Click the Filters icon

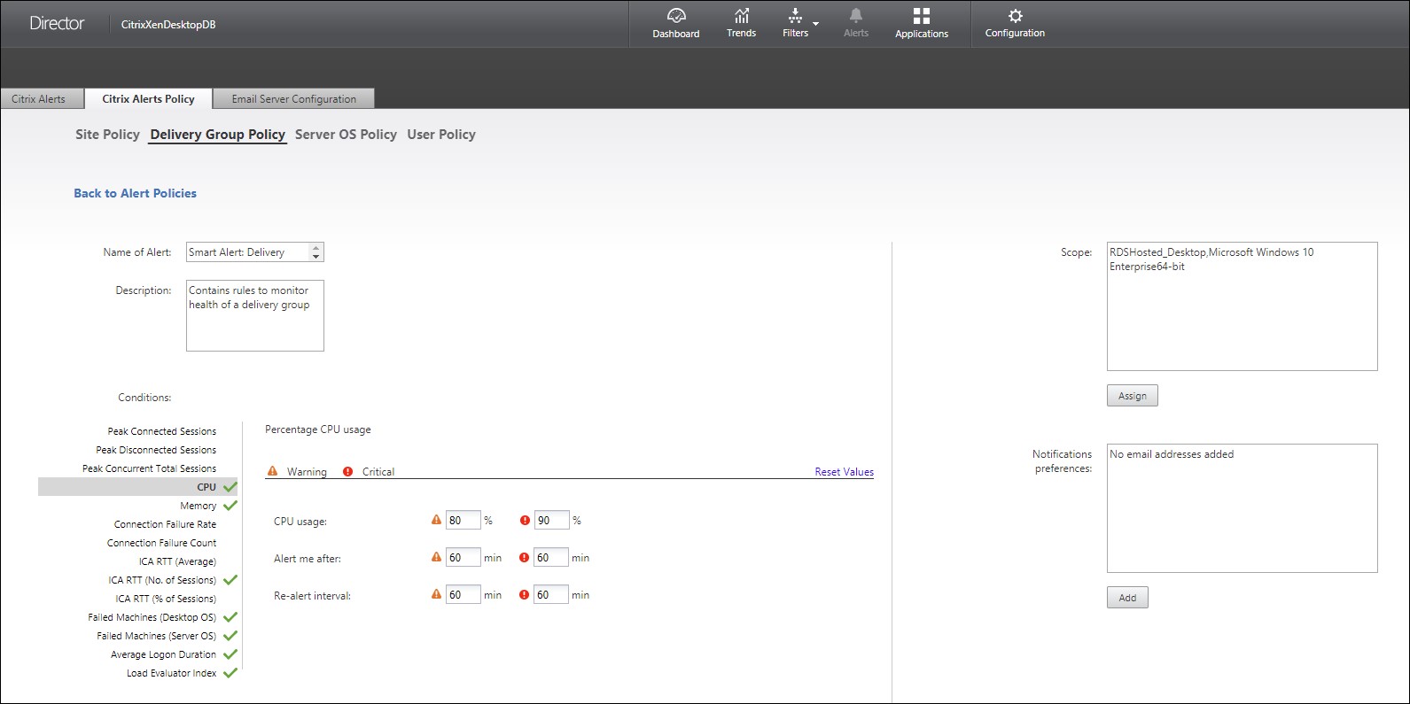pos(795,16)
